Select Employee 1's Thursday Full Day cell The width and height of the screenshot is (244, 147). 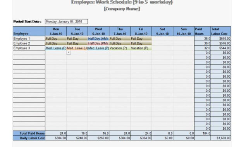coord(120,39)
